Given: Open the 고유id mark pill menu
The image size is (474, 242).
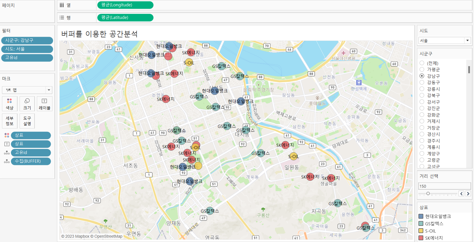Looking at the screenshot, I should pos(31,153).
